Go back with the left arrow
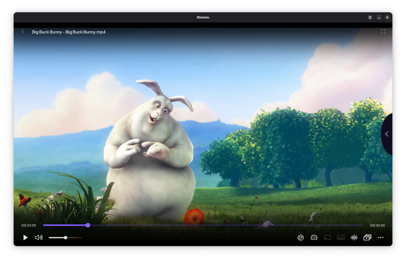This screenshot has height=261, width=406. coord(23,32)
